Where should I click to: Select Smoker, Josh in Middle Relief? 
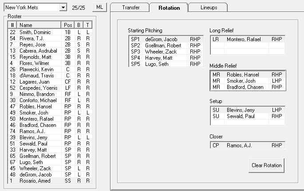248,81
